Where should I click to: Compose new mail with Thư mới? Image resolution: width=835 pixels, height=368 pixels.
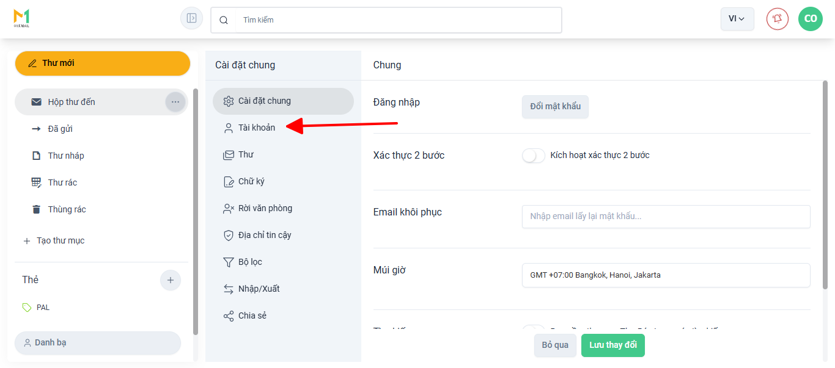coord(103,63)
